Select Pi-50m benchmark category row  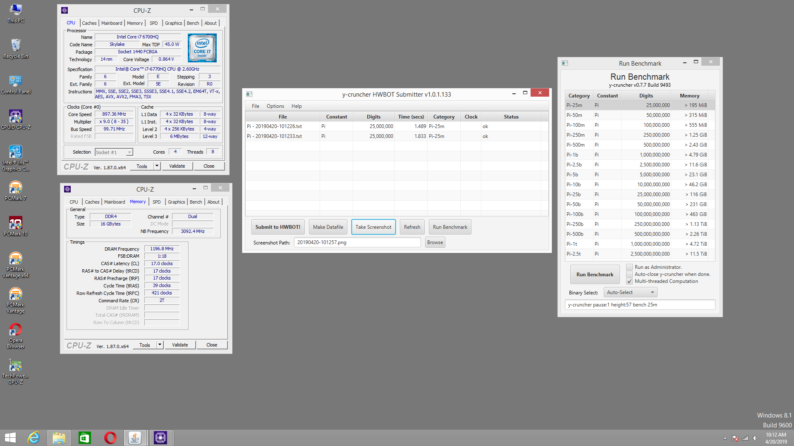click(640, 115)
